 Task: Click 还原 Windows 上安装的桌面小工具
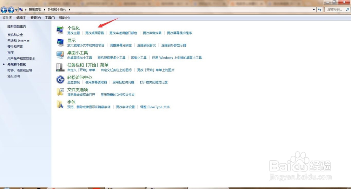[177, 58]
